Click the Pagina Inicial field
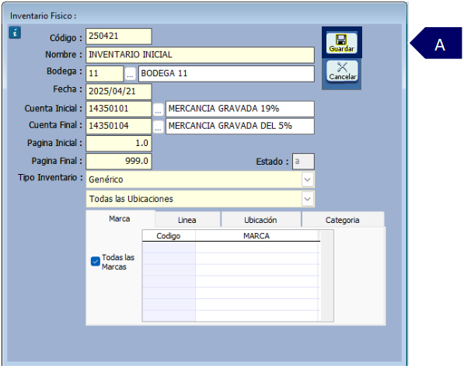464x369 pixels. pyautogui.click(x=119, y=144)
